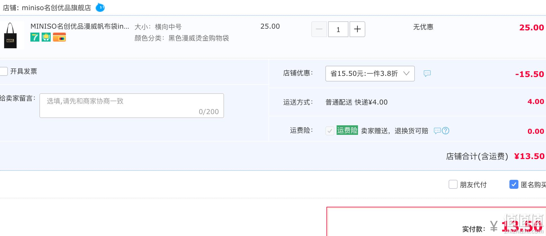Click the orange credit card badge icon
Viewport: 546px width, 236px height.
click(x=59, y=37)
